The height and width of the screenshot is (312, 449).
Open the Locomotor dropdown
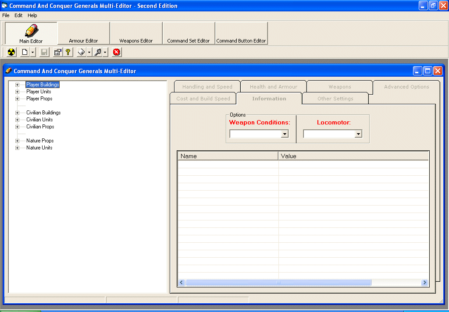pyautogui.click(x=358, y=134)
